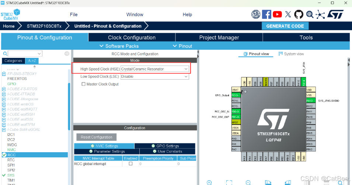Image resolution: width=352 pixels, height=185 pixels.
Task: Click the download icon next to I-CUBE-wolfMQTT
Action: coord(4,109)
